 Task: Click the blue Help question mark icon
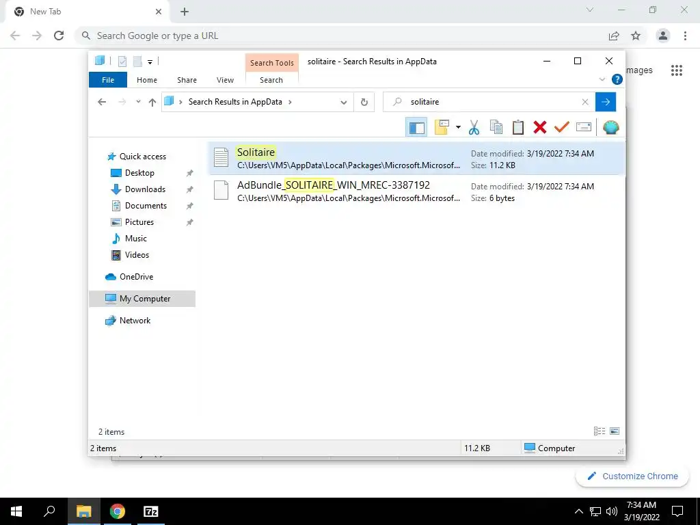(617, 79)
